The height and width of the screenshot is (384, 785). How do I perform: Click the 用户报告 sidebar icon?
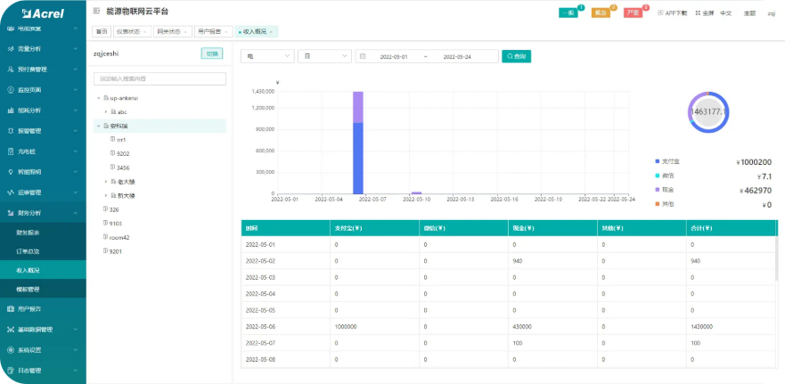11,309
